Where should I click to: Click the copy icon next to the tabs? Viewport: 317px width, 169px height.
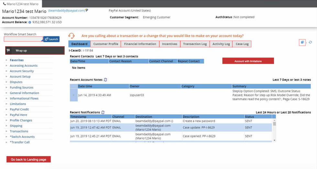click(x=302, y=42)
